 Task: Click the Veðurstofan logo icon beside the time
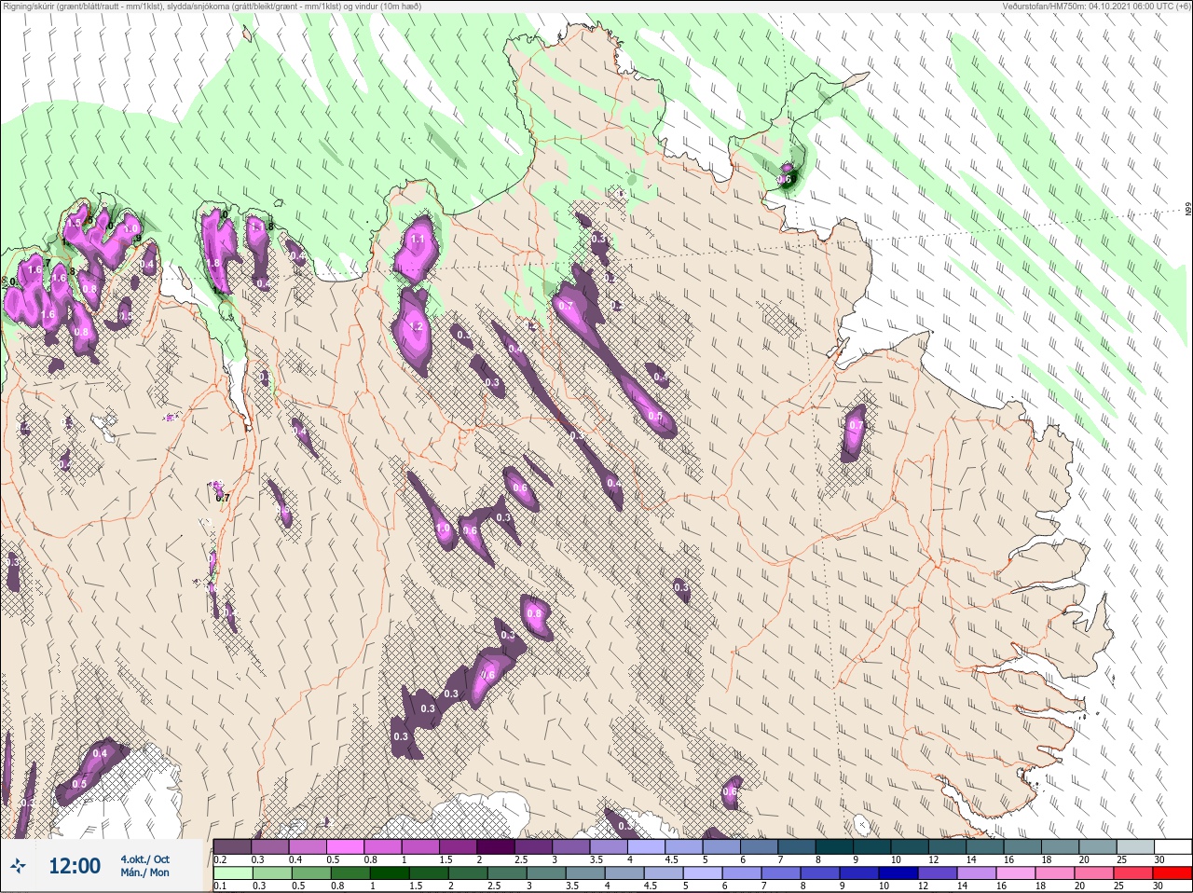[19, 866]
